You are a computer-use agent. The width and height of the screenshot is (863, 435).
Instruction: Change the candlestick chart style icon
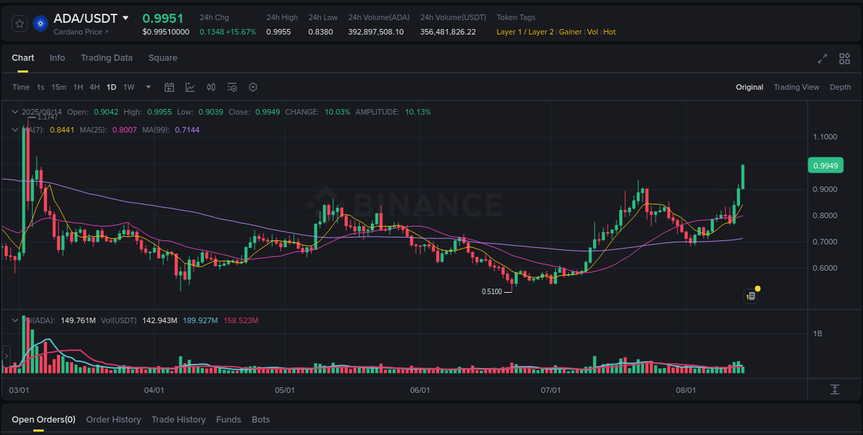click(211, 87)
